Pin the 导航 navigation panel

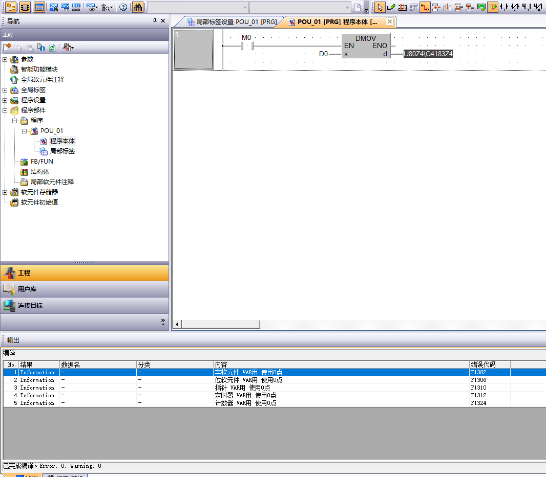pyautogui.click(x=155, y=21)
